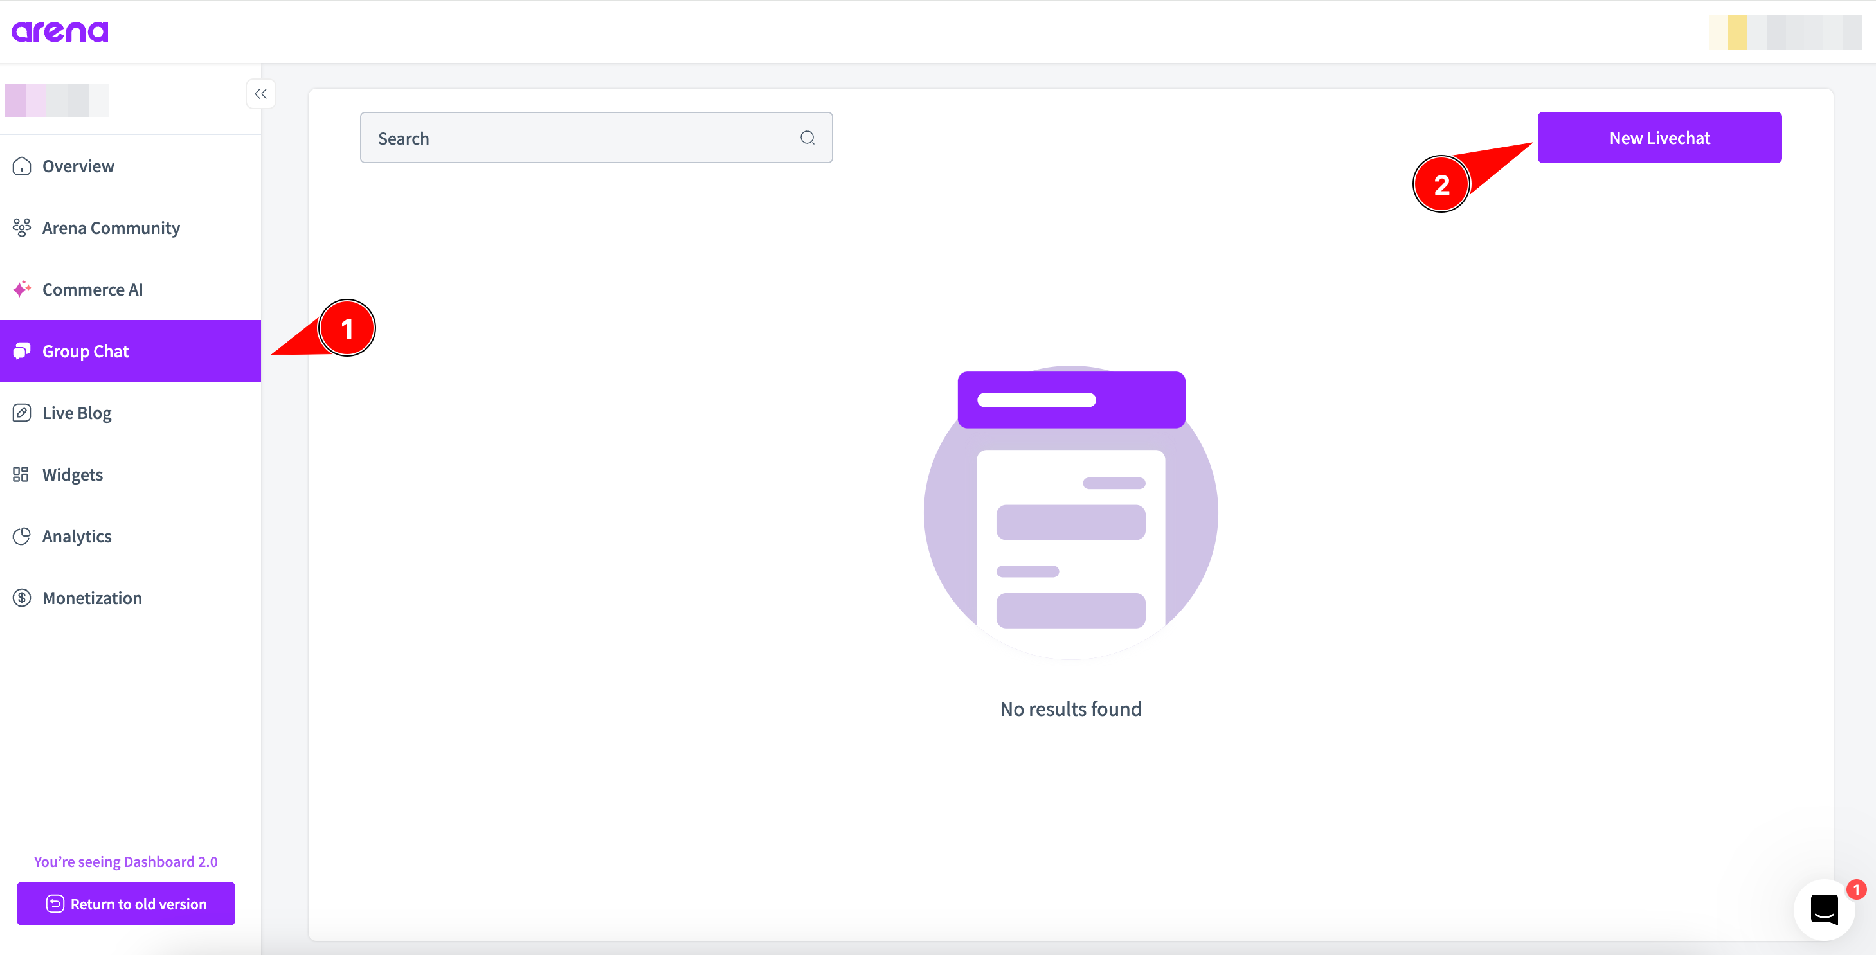Screen dimensions: 1876x955
Task: Collapse the sidebar with double chevron
Action: 261,94
